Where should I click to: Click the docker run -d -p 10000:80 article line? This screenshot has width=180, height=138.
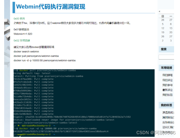click(44, 60)
